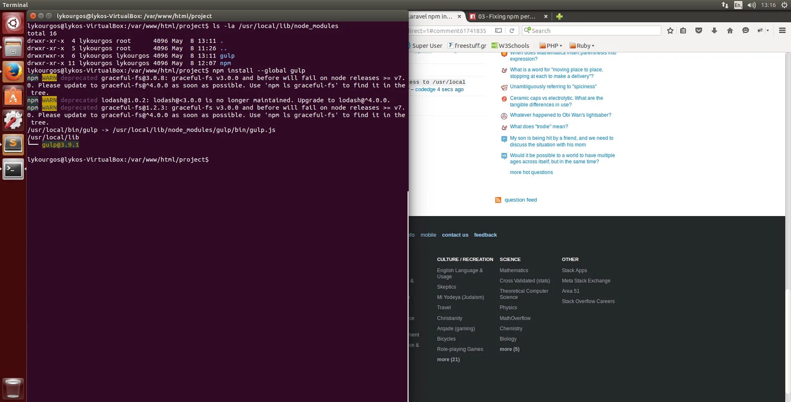The height and width of the screenshot is (402, 791).
Task: Show Firefox bookmarks list icon
Action: (x=683, y=31)
